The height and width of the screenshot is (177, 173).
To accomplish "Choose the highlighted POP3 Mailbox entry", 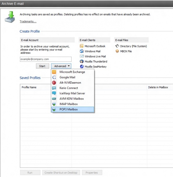I will click(72, 109).
